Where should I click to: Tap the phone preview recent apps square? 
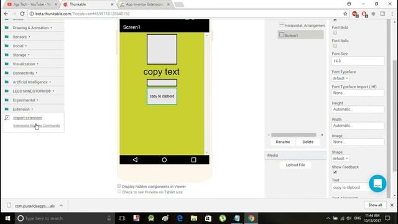pos(193,160)
